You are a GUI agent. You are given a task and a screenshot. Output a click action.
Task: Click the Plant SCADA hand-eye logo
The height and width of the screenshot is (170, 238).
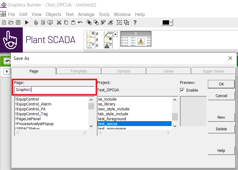coord(11,40)
